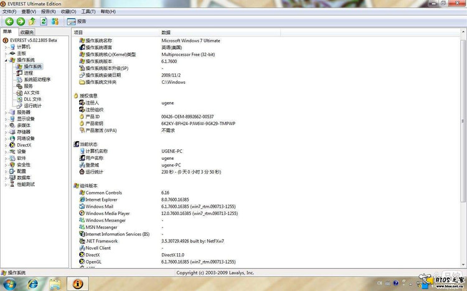Click the 性能测试 hourglass icon in tree

click(12, 184)
